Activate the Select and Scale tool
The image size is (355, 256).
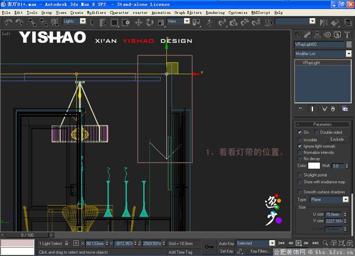coord(161,23)
